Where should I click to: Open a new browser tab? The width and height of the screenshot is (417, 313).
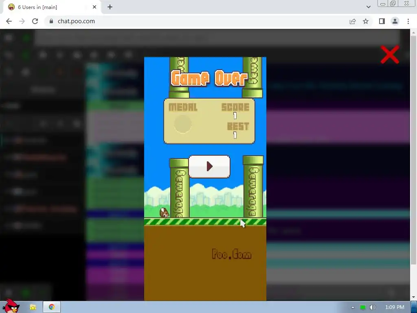110,7
